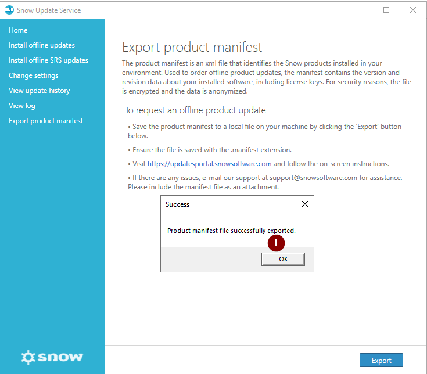The height and width of the screenshot is (374, 427).
Task: Click the 'Export product manifest' heading
Action: click(192, 47)
